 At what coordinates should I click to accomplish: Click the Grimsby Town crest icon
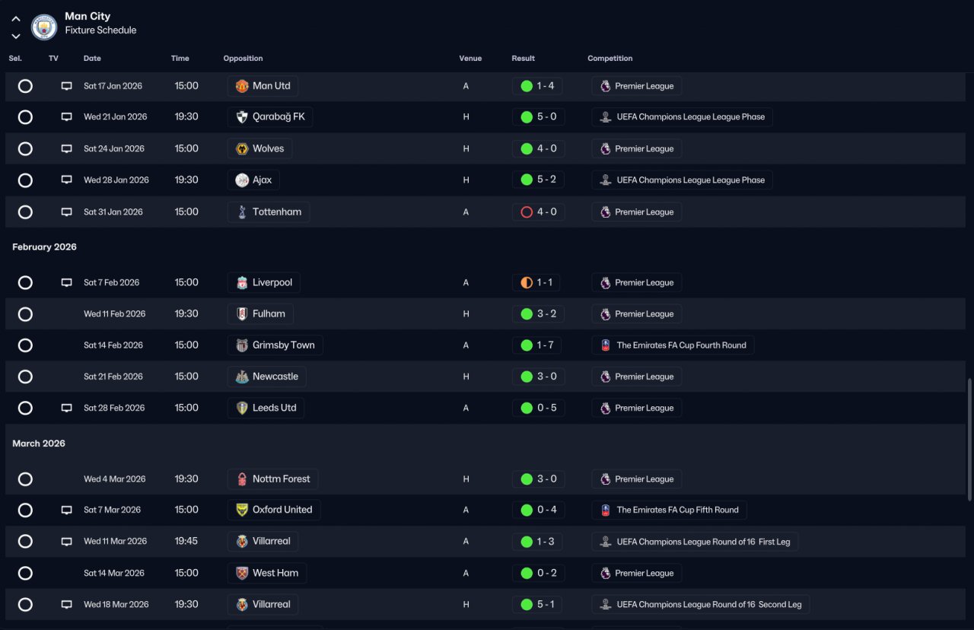(242, 345)
